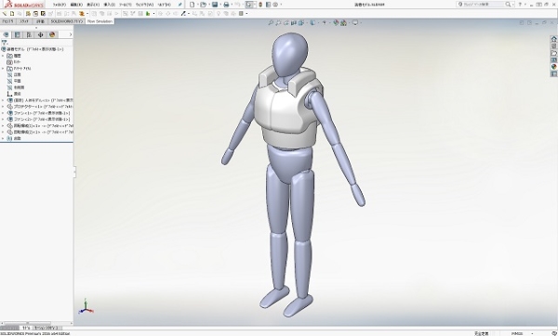Switch to the DisplayManager colored ball tab

(x=52, y=34)
